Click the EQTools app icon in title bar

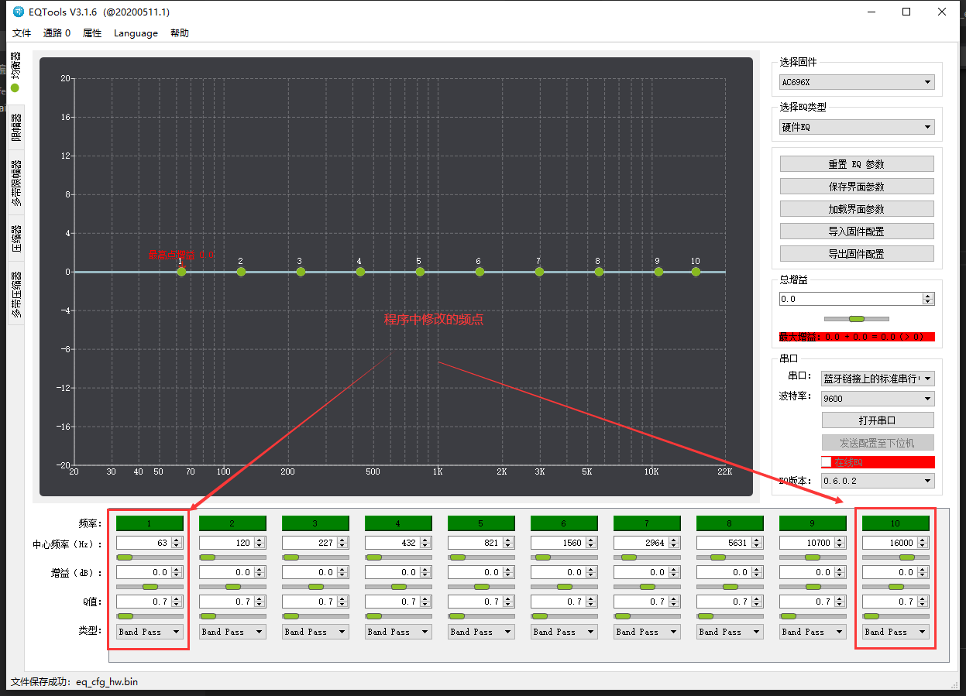coord(19,12)
